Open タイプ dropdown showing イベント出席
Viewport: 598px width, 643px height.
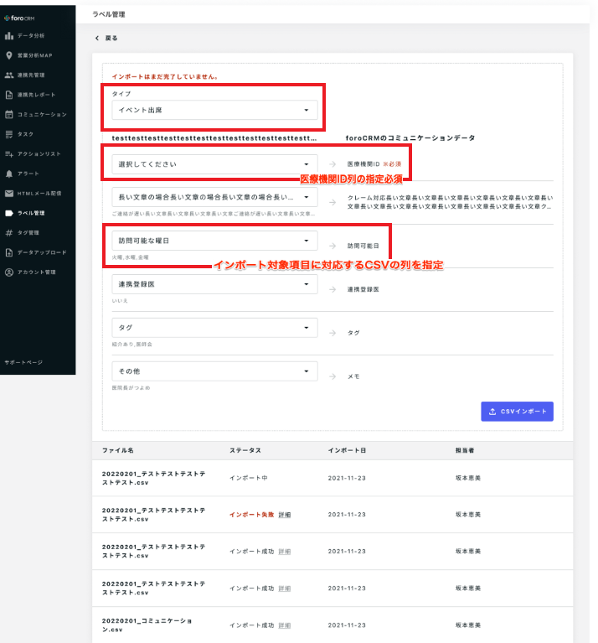214,110
